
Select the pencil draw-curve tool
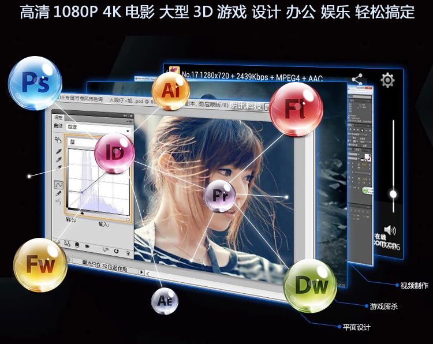click(59, 193)
